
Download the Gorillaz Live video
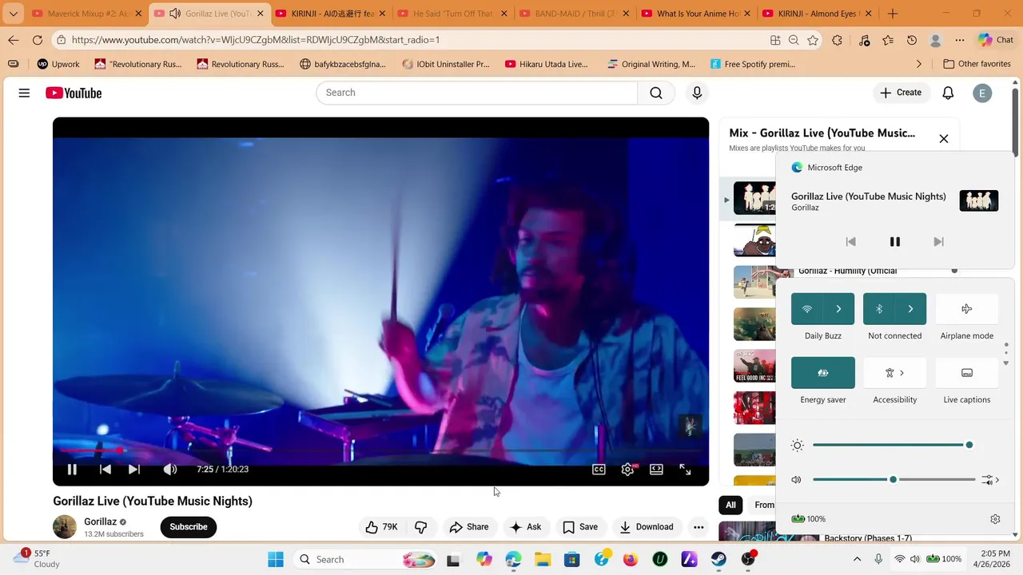coord(647,527)
